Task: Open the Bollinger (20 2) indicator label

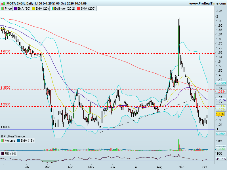Action: pos(65,9)
